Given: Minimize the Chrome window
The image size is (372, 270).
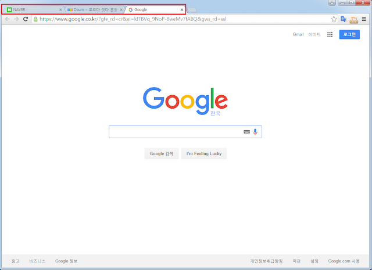Looking at the screenshot, I should click(343, 2).
